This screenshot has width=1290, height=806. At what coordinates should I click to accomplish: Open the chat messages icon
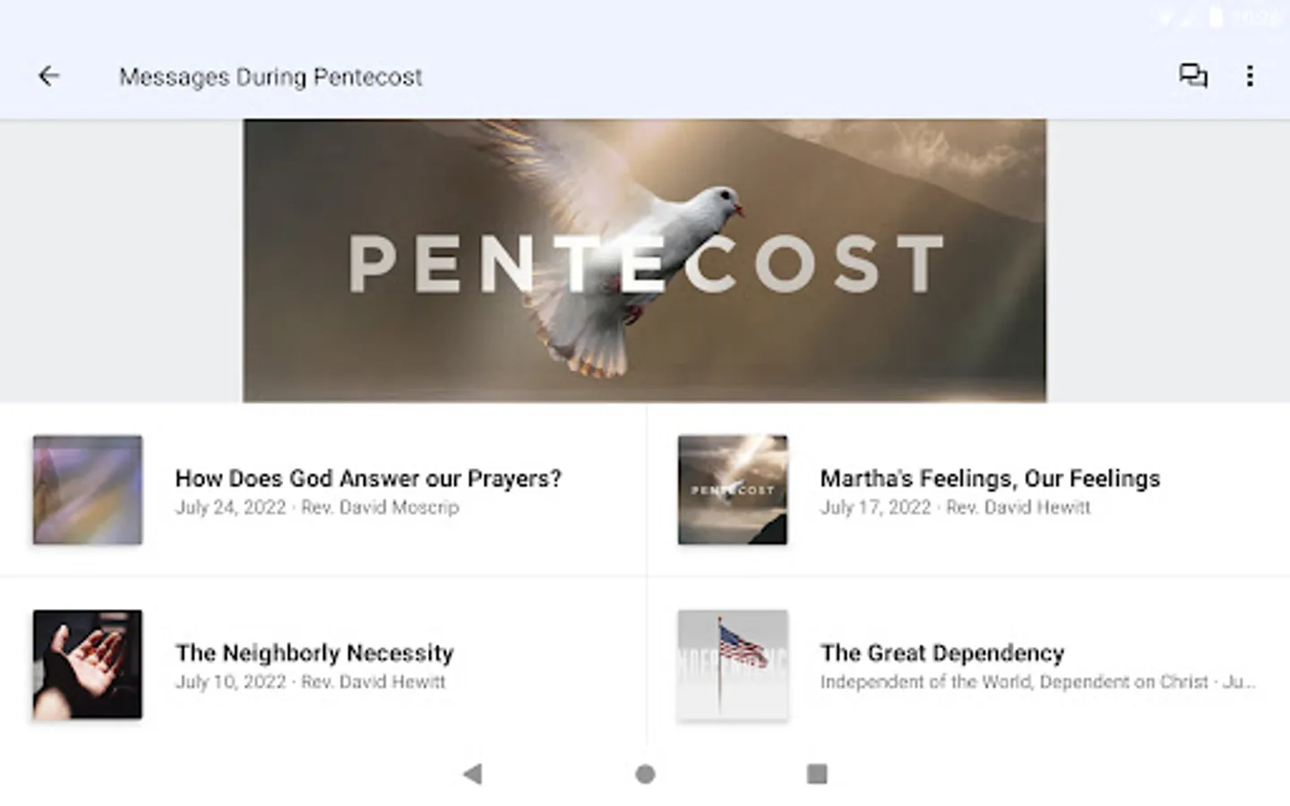click(1192, 76)
